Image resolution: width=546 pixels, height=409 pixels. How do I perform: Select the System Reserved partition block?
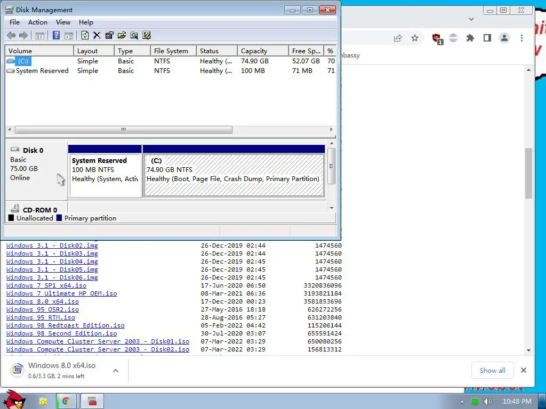pyautogui.click(x=105, y=171)
